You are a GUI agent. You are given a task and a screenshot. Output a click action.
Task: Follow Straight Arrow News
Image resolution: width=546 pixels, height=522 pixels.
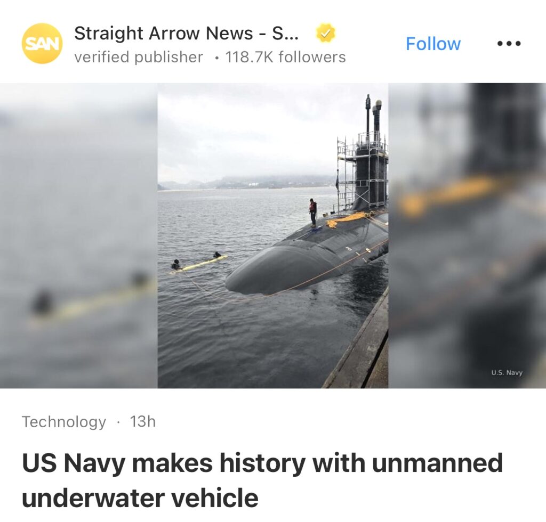pos(433,44)
